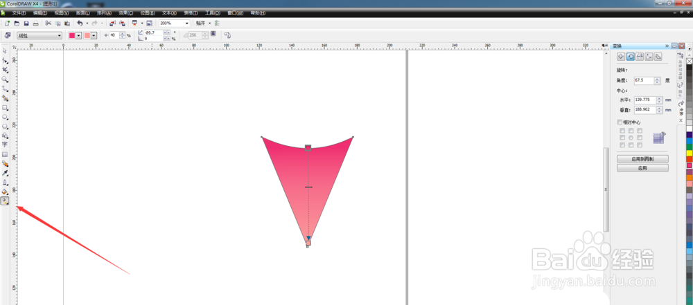Select the Crop tool in toolbox
The image size is (693, 305).
tap(5, 70)
